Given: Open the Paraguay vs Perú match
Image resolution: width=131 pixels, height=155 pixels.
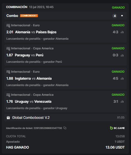Looking at the screenshot, I should (x=29, y=55).
